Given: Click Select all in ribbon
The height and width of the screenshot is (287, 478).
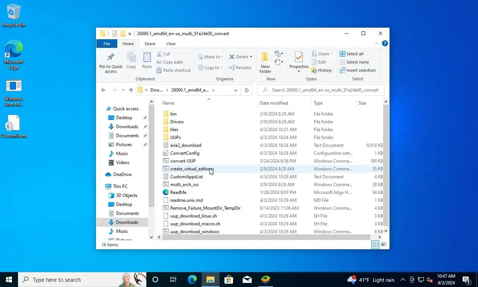Looking at the screenshot, I should [351, 54].
